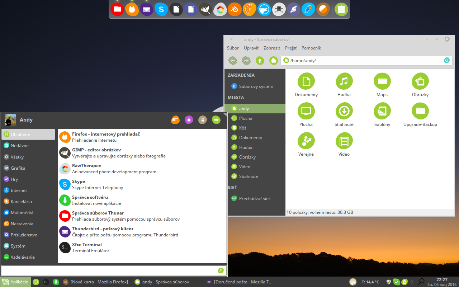This screenshot has width=459, height=287.
Task: Launch Skype from the top dock
Action: tap(161, 9)
